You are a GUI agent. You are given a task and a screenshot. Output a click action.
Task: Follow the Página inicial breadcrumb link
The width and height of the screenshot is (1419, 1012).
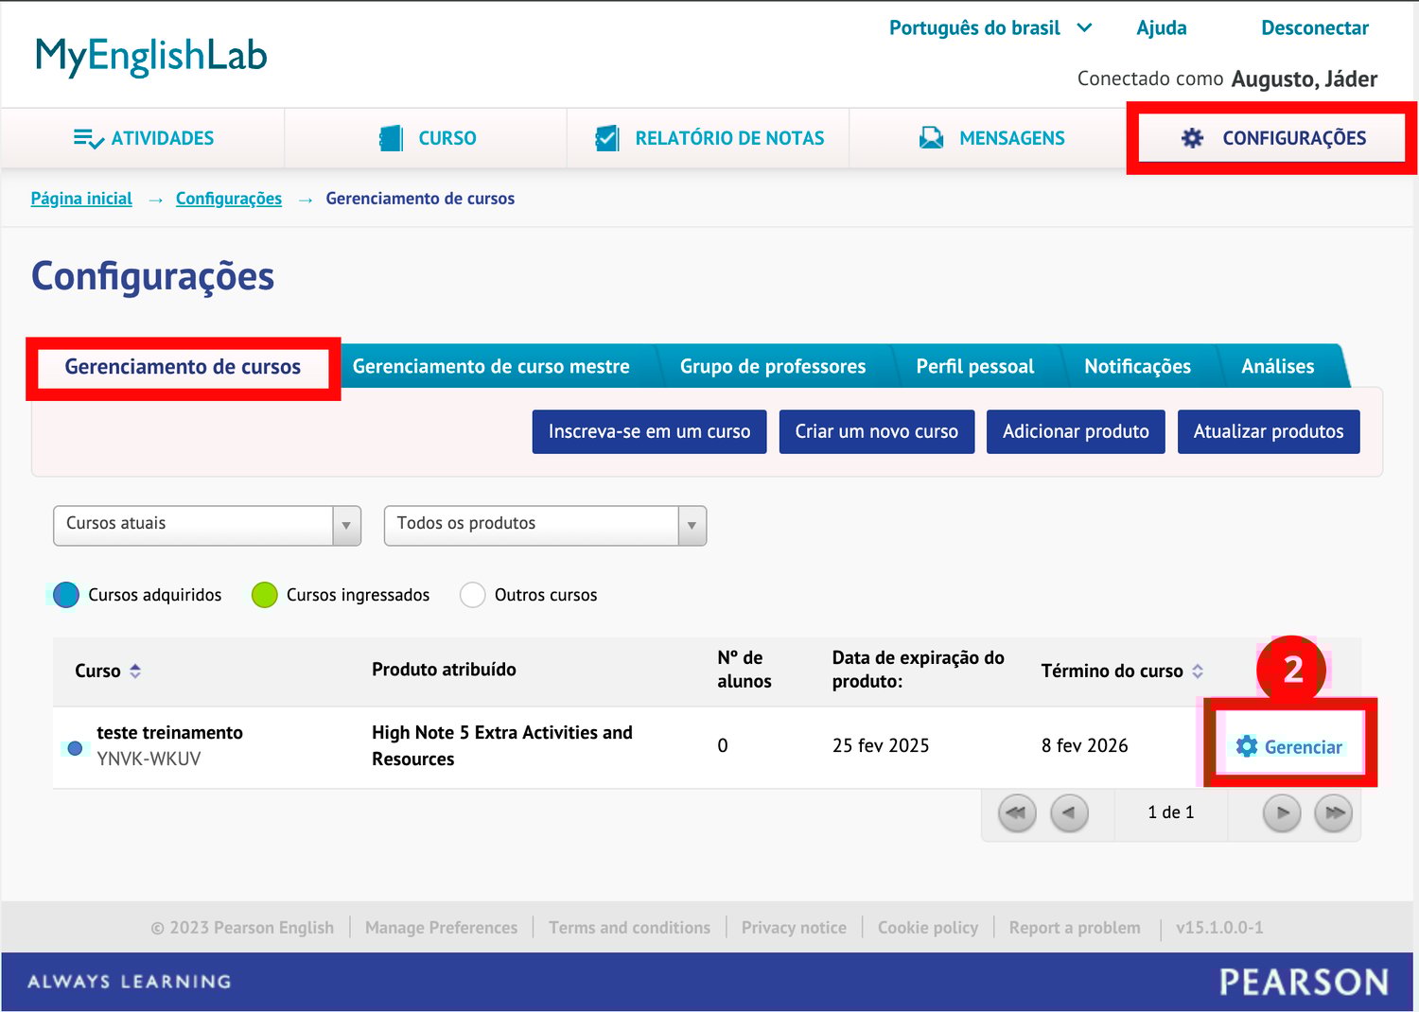[x=81, y=199]
